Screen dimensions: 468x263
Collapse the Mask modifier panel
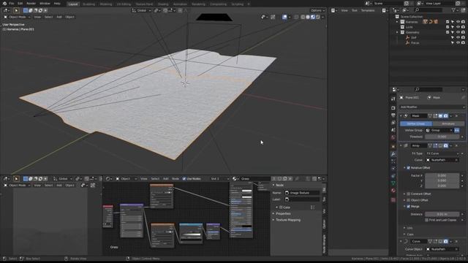[x=401, y=116]
